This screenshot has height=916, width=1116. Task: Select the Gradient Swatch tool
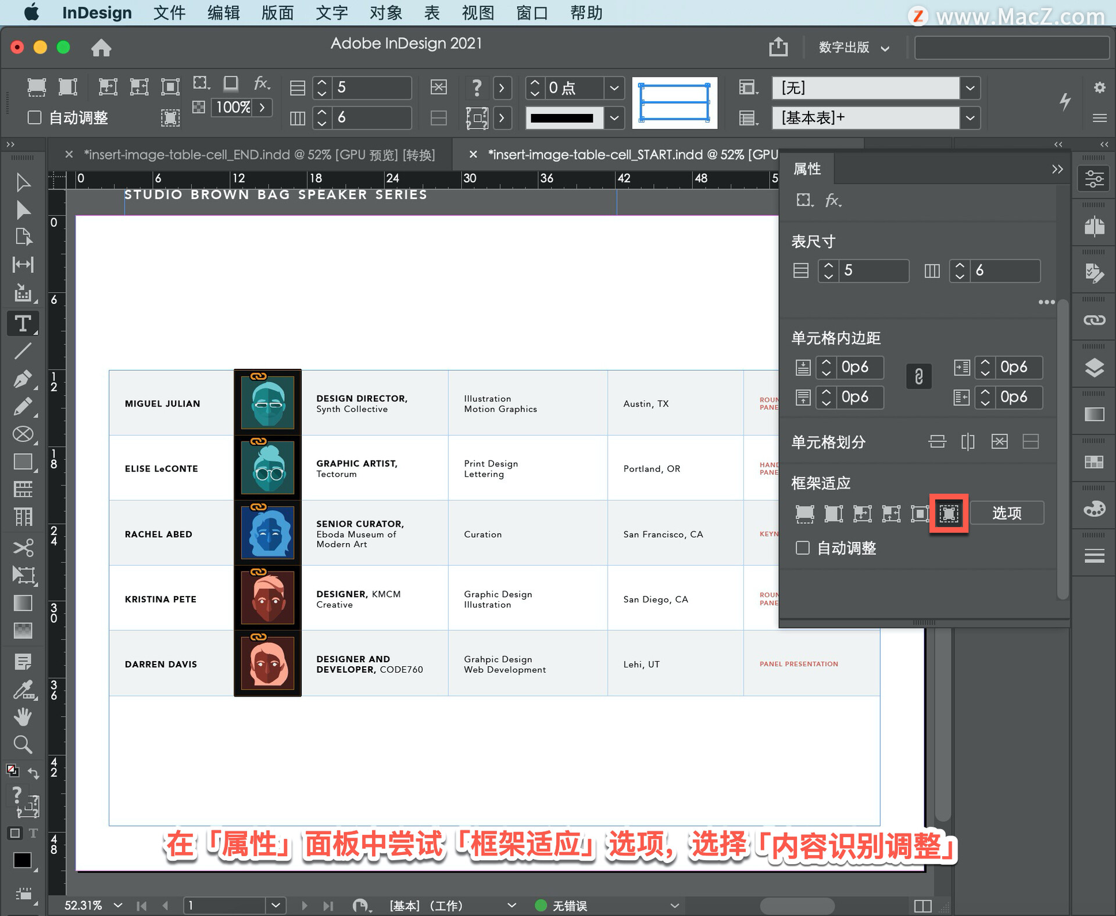point(23,603)
